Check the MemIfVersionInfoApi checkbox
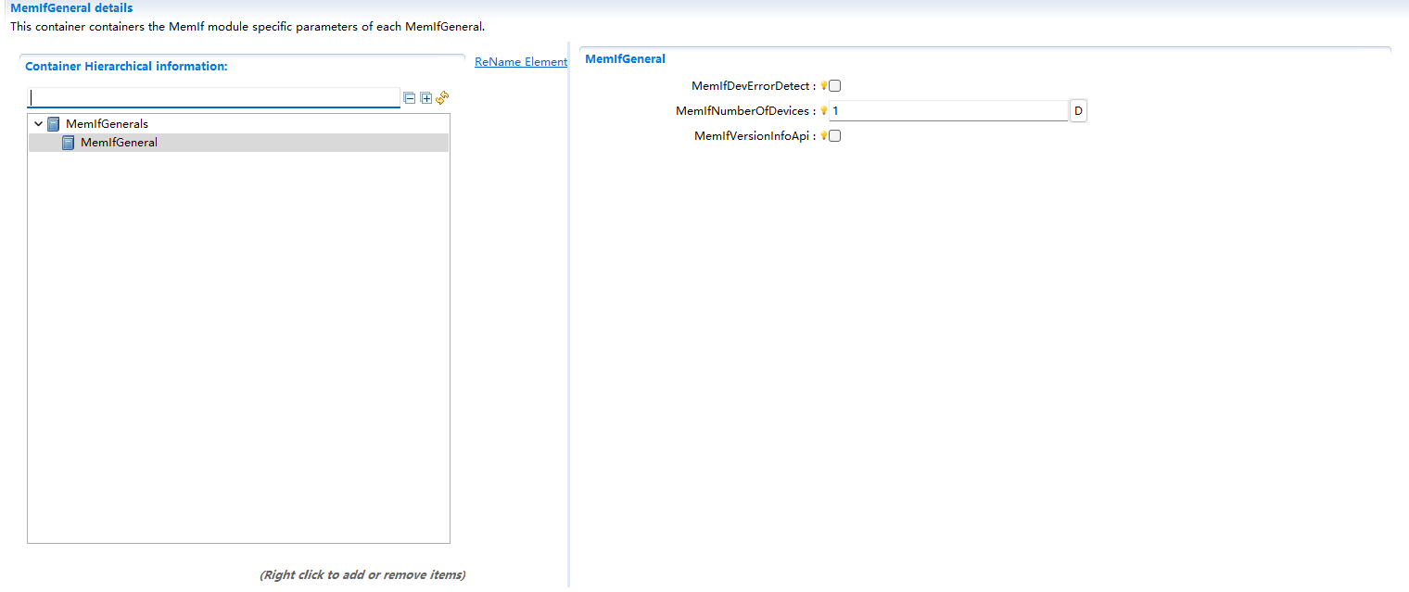Viewport: 1409px width, 592px height. (x=834, y=135)
